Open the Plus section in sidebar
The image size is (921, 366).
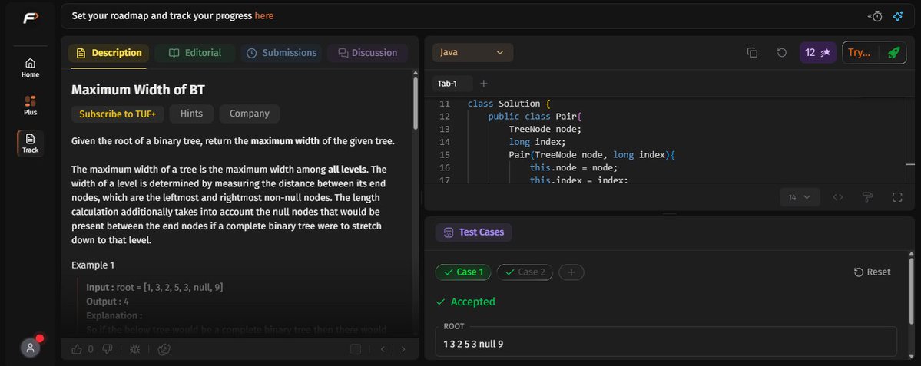click(x=30, y=105)
